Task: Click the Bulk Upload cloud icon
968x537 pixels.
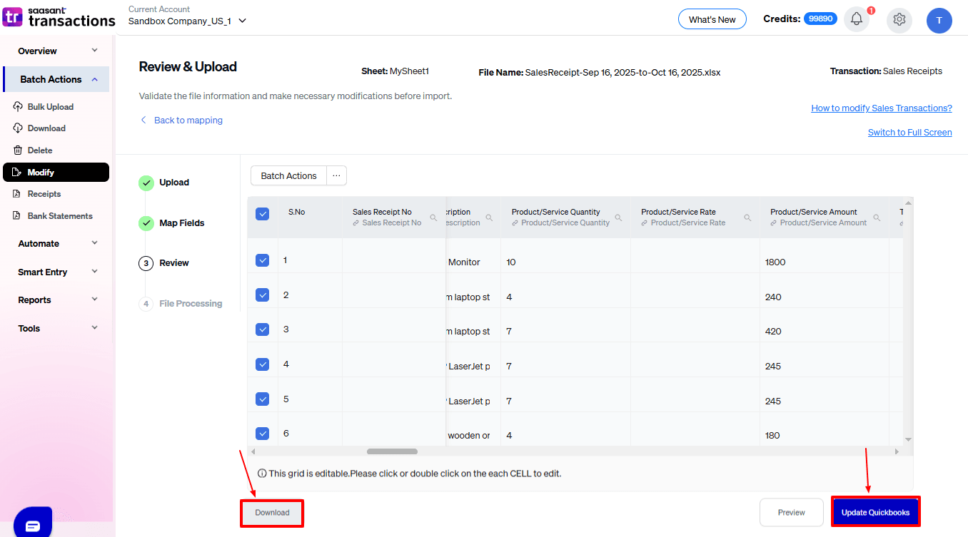Action: tap(18, 107)
